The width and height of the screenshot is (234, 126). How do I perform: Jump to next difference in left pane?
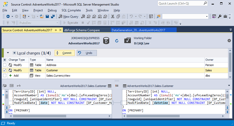(7, 112)
